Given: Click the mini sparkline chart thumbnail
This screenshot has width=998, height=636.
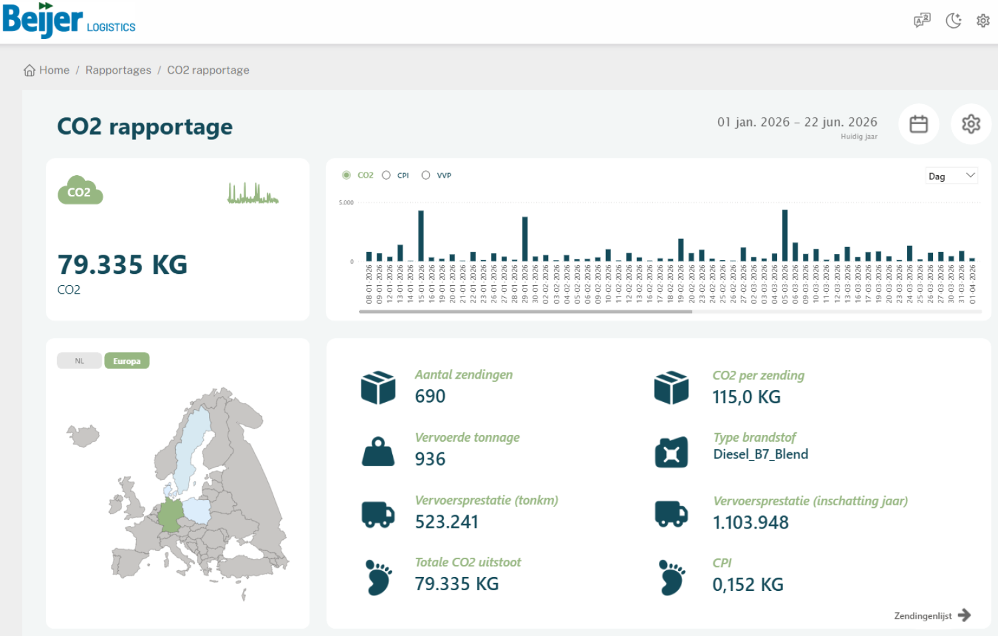Looking at the screenshot, I should [x=253, y=193].
